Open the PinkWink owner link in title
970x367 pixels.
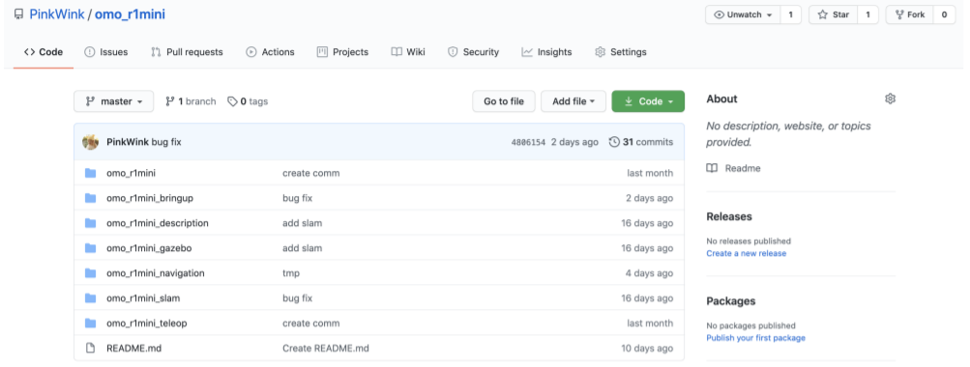(57, 14)
